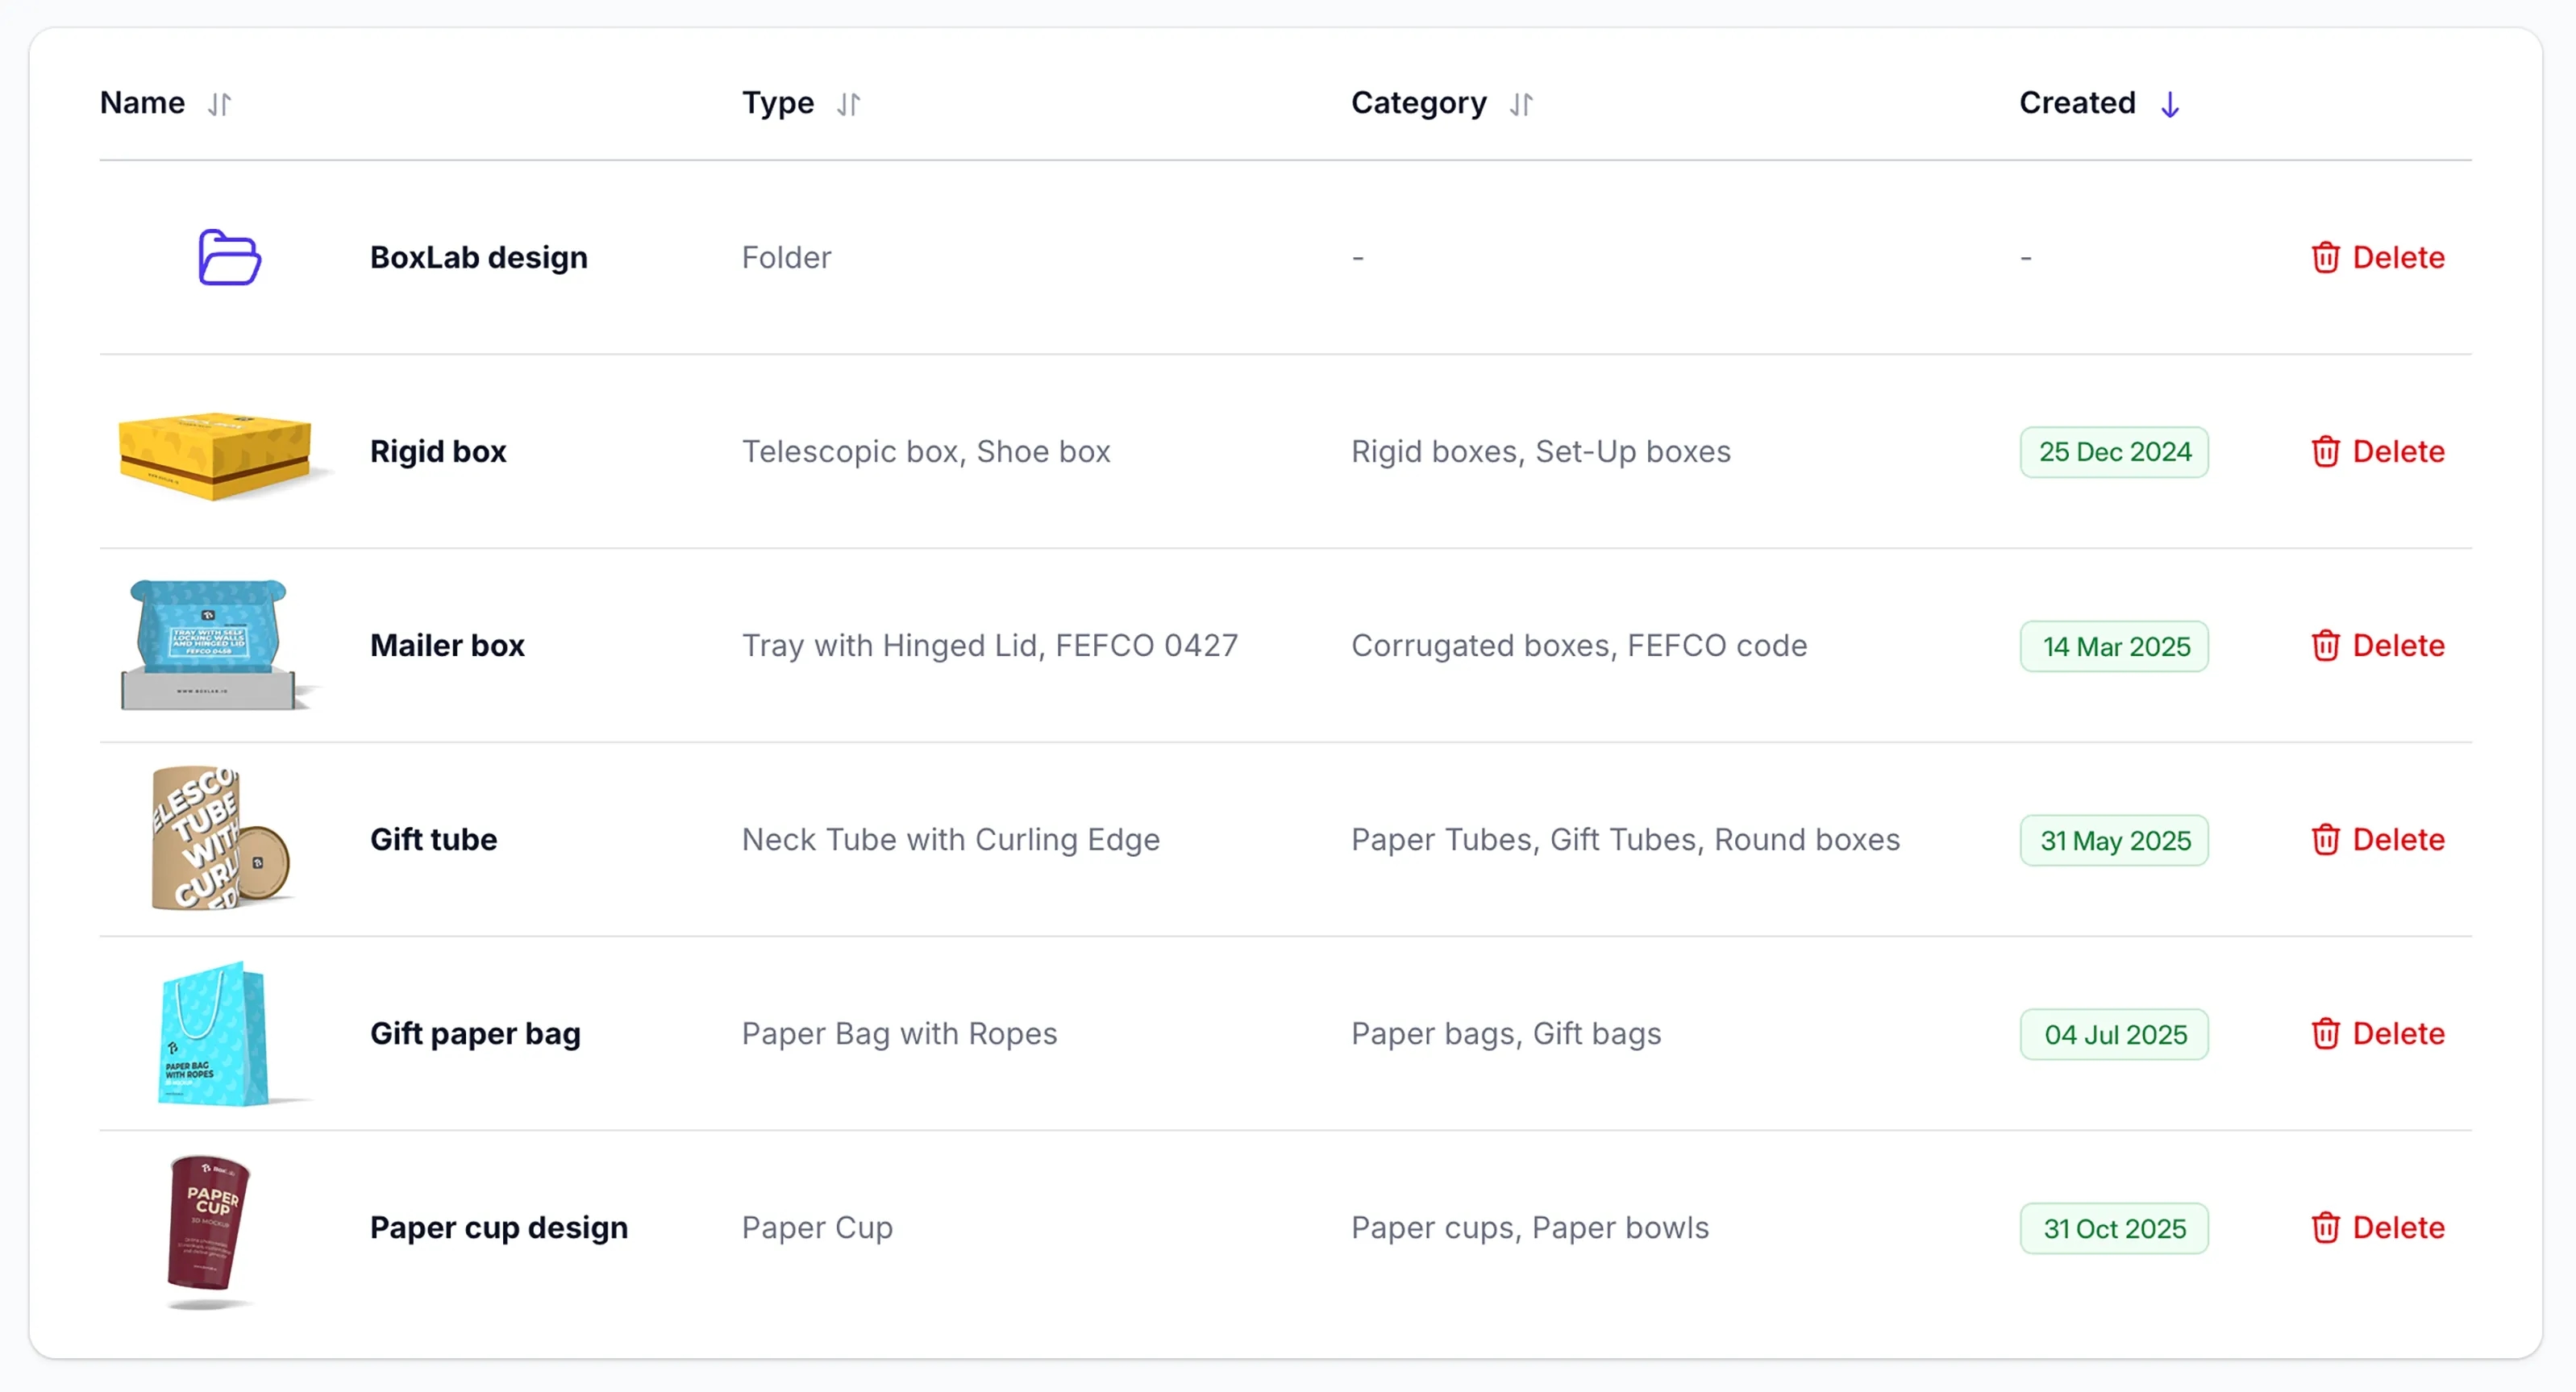Click the 25 Dec 2024 date badge
The height and width of the screenshot is (1392, 2576).
[2113, 451]
